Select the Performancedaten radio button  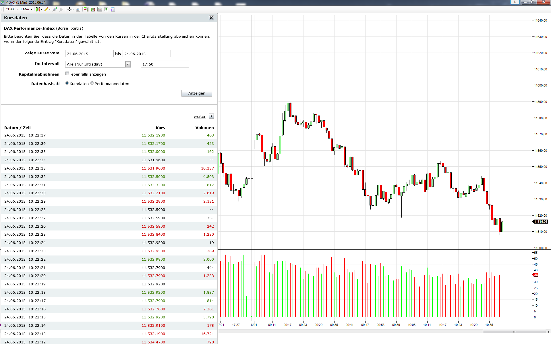click(x=92, y=83)
